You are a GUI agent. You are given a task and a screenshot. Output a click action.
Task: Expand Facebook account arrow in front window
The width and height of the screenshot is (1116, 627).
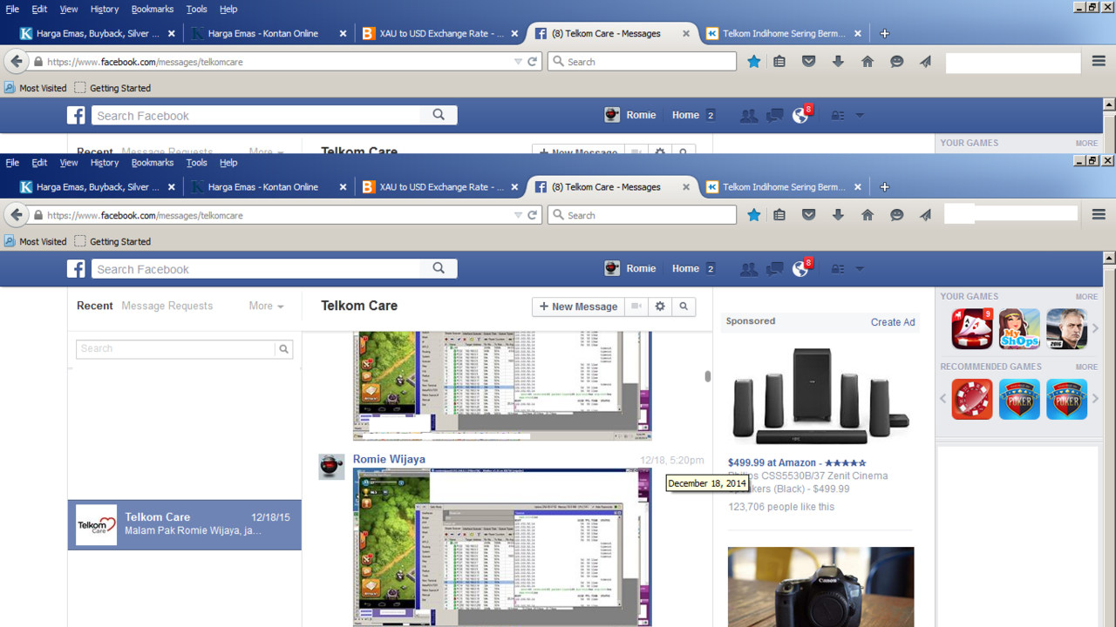click(860, 269)
